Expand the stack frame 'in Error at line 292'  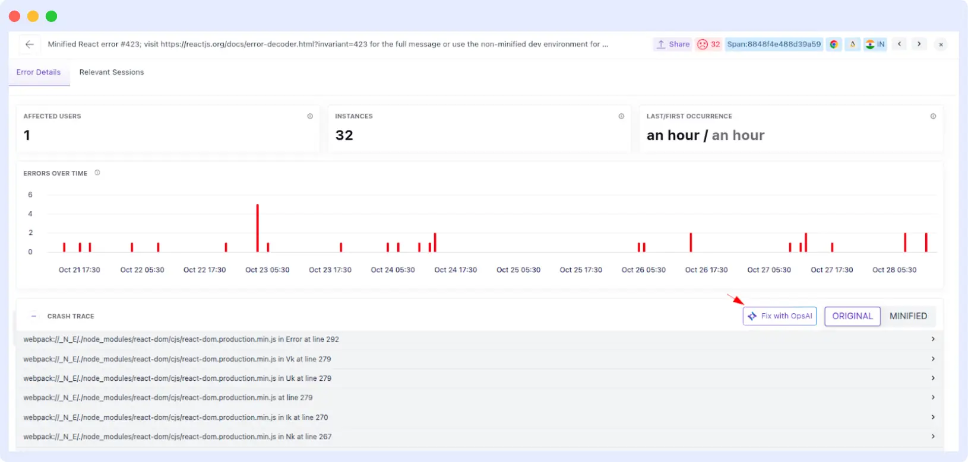(x=933, y=339)
